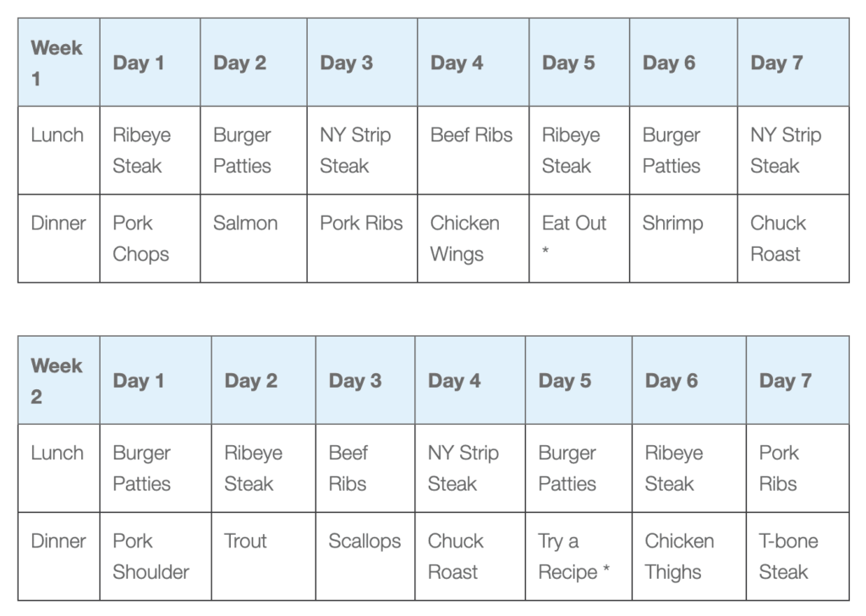
Task: Select the Trout dinner cell
Action: pyautogui.click(x=264, y=556)
